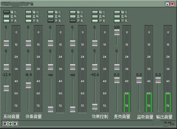
Task: Click the 伴奏音量 channel's middle small slider
Action: pyautogui.click(x=28, y=67)
